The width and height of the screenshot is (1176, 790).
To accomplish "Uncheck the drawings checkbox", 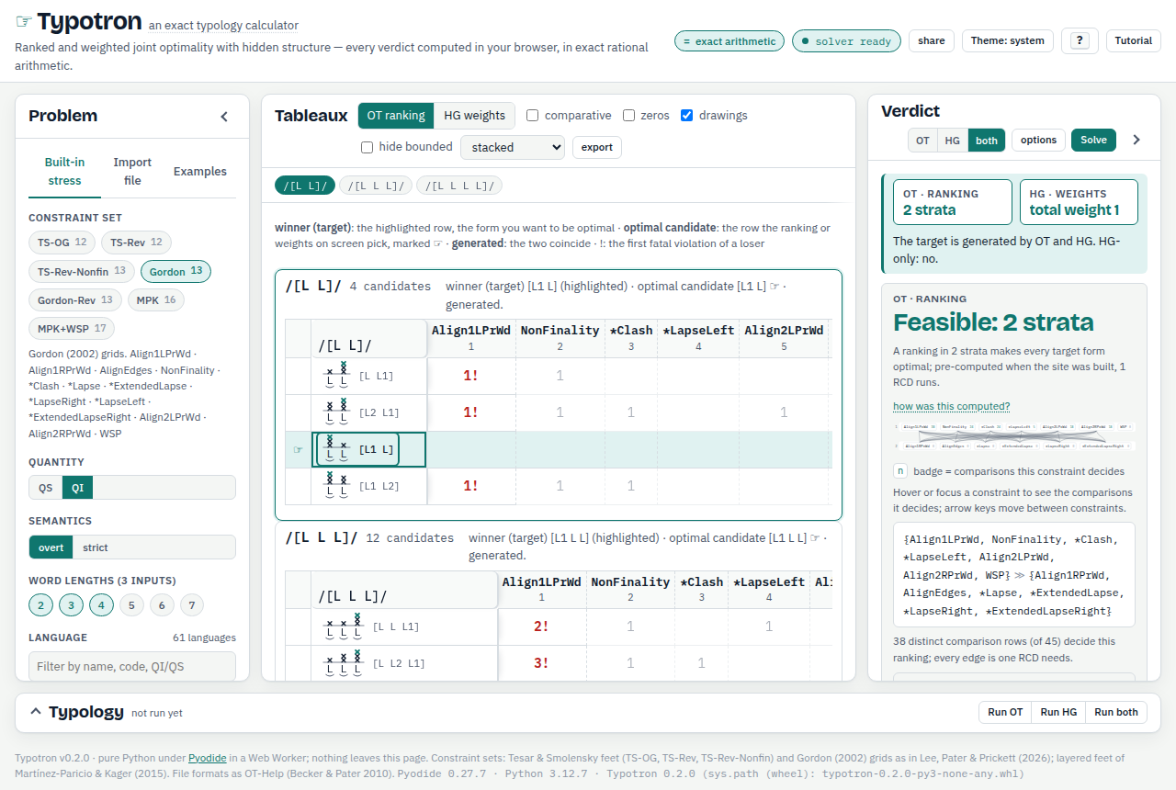I will 687,116.
